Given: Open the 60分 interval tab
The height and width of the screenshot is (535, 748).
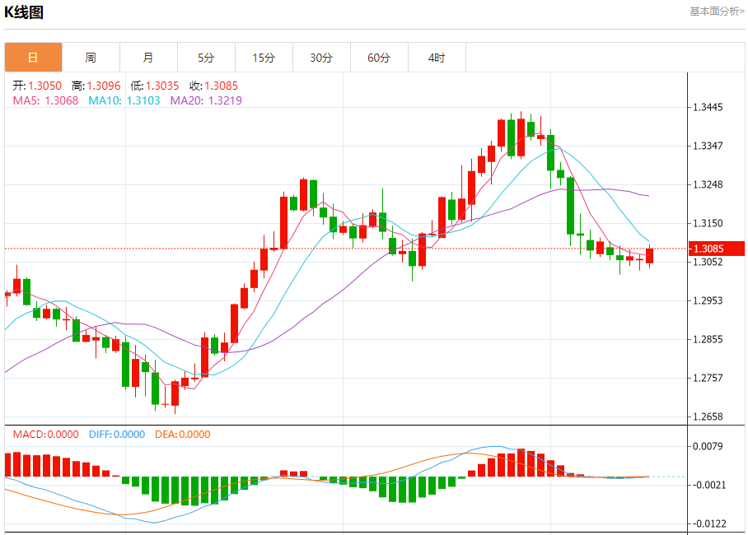Looking at the screenshot, I should pos(379,58).
